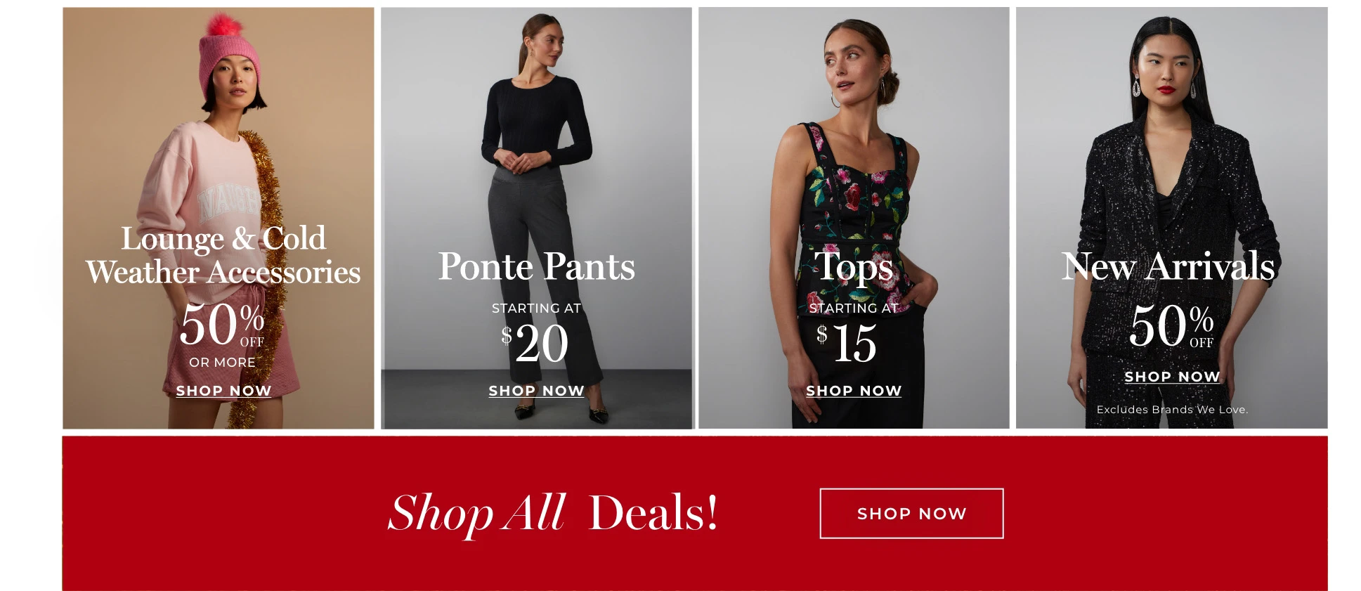Select the New Arrivals heading
Viewport: 1361px width, 591px height.
point(1168,266)
